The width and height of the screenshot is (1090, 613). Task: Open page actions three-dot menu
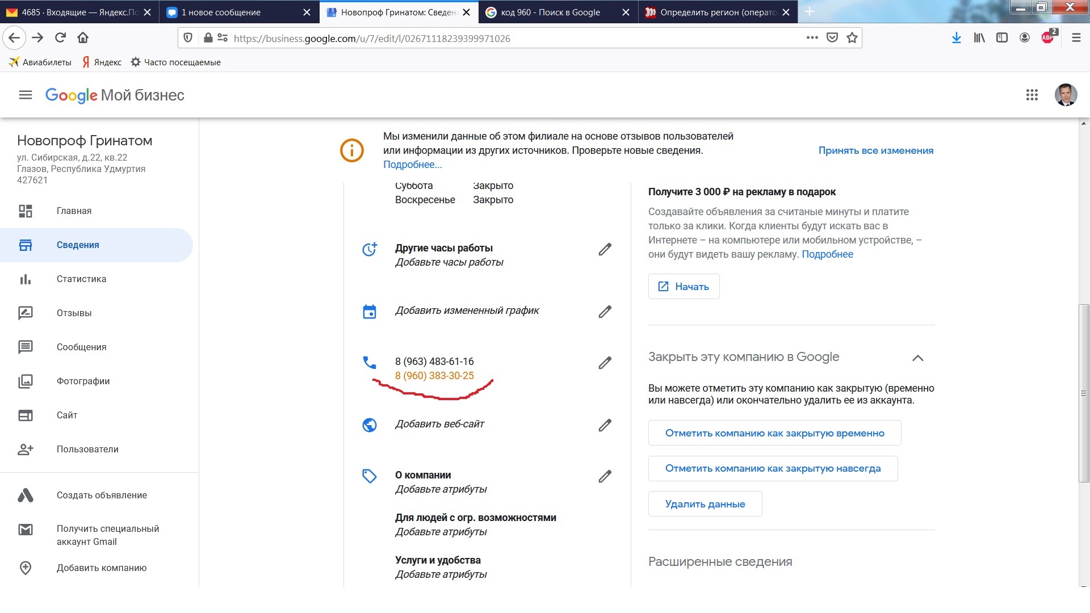812,38
